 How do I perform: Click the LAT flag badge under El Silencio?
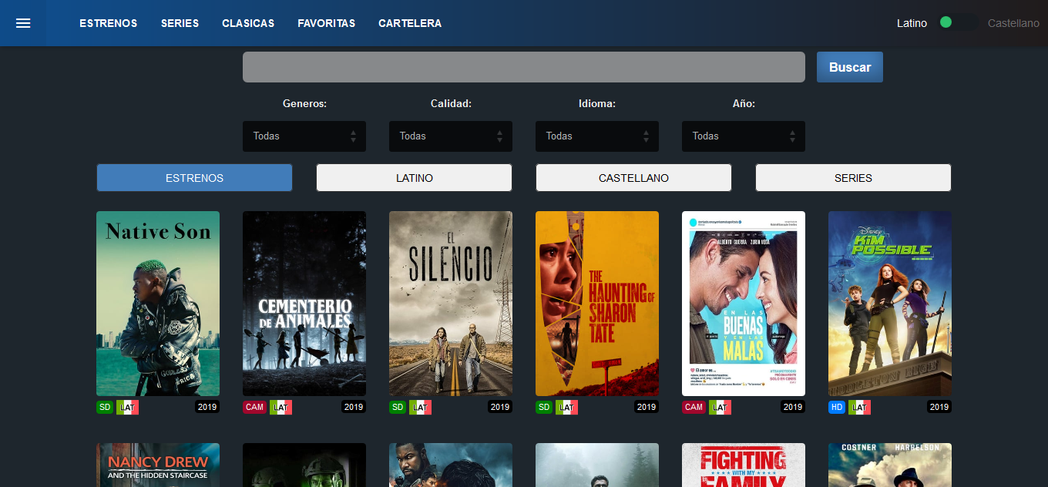pos(421,407)
